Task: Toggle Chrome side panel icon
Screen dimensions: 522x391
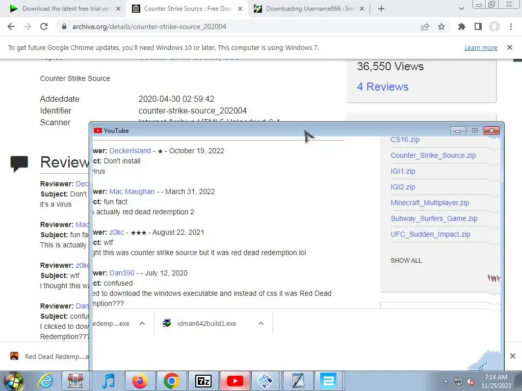Action: coord(478,26)
